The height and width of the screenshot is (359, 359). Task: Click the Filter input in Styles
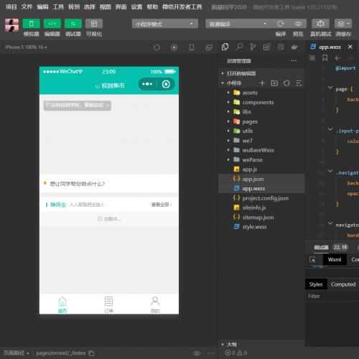pyautogui.click(x=332, y=297)
